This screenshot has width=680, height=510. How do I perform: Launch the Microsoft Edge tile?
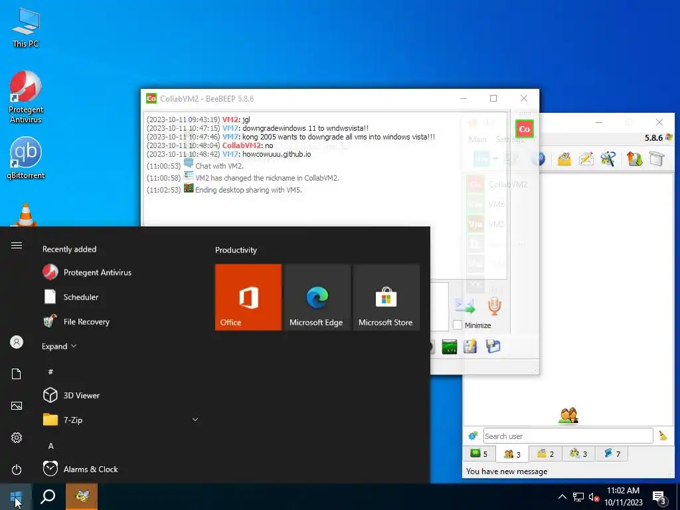(x=317, y=297)
